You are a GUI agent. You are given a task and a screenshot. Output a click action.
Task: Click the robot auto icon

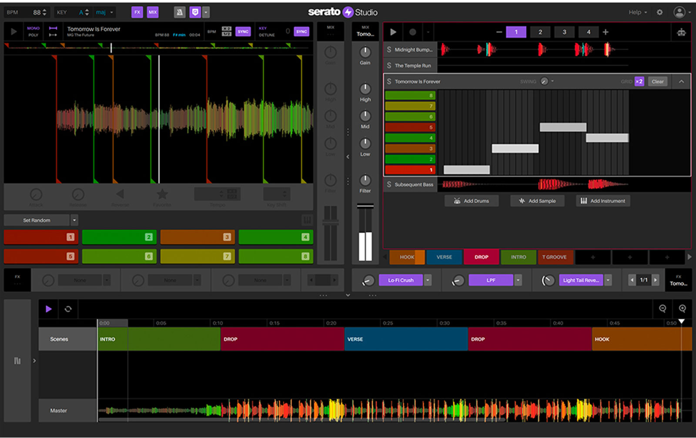click(x=681, y=32)
